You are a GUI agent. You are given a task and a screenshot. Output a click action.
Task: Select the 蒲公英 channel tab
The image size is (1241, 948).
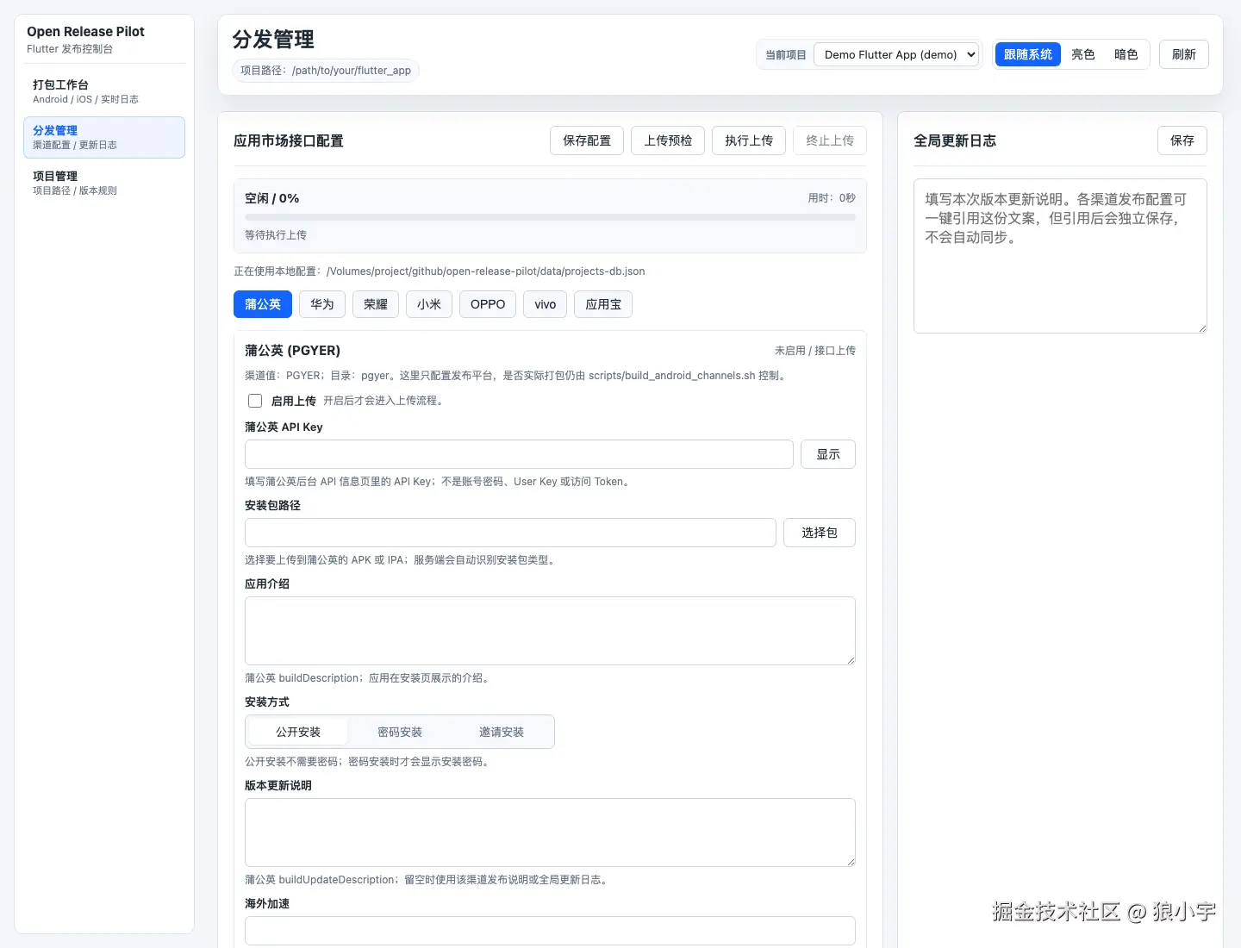point(263,304)
